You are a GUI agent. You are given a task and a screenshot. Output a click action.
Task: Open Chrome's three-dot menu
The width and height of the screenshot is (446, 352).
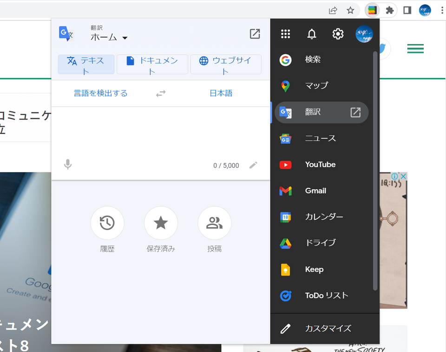click(x=442, y=11)
